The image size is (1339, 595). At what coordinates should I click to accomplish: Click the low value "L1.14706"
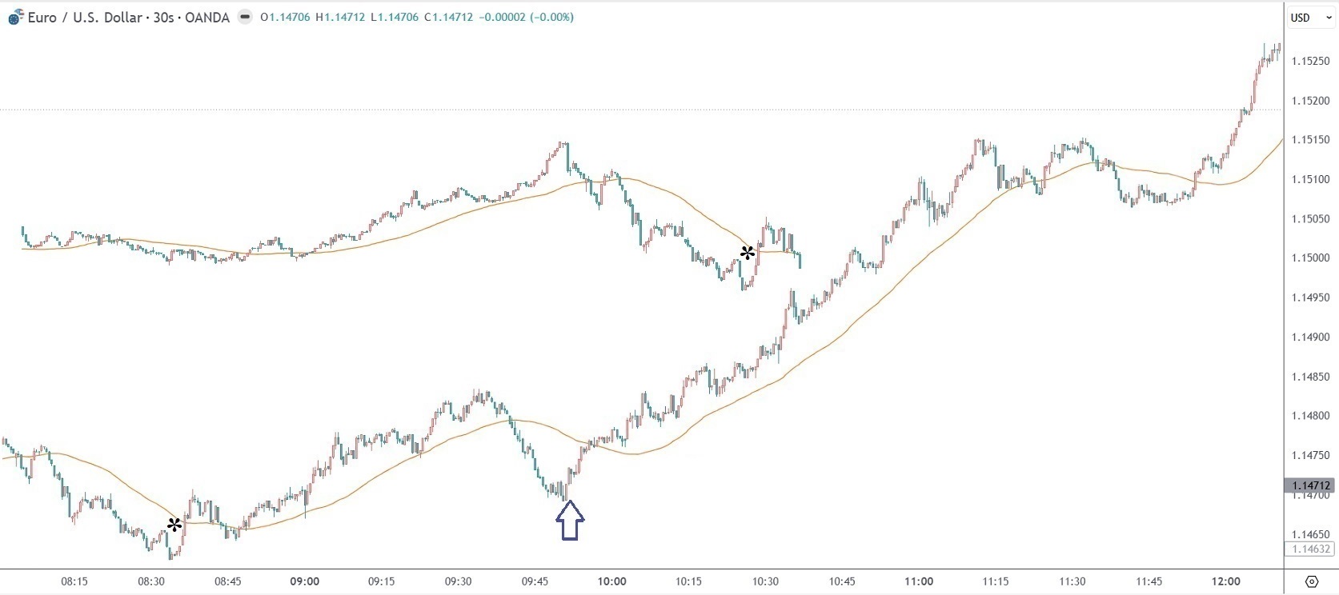(x=394, y=18)
